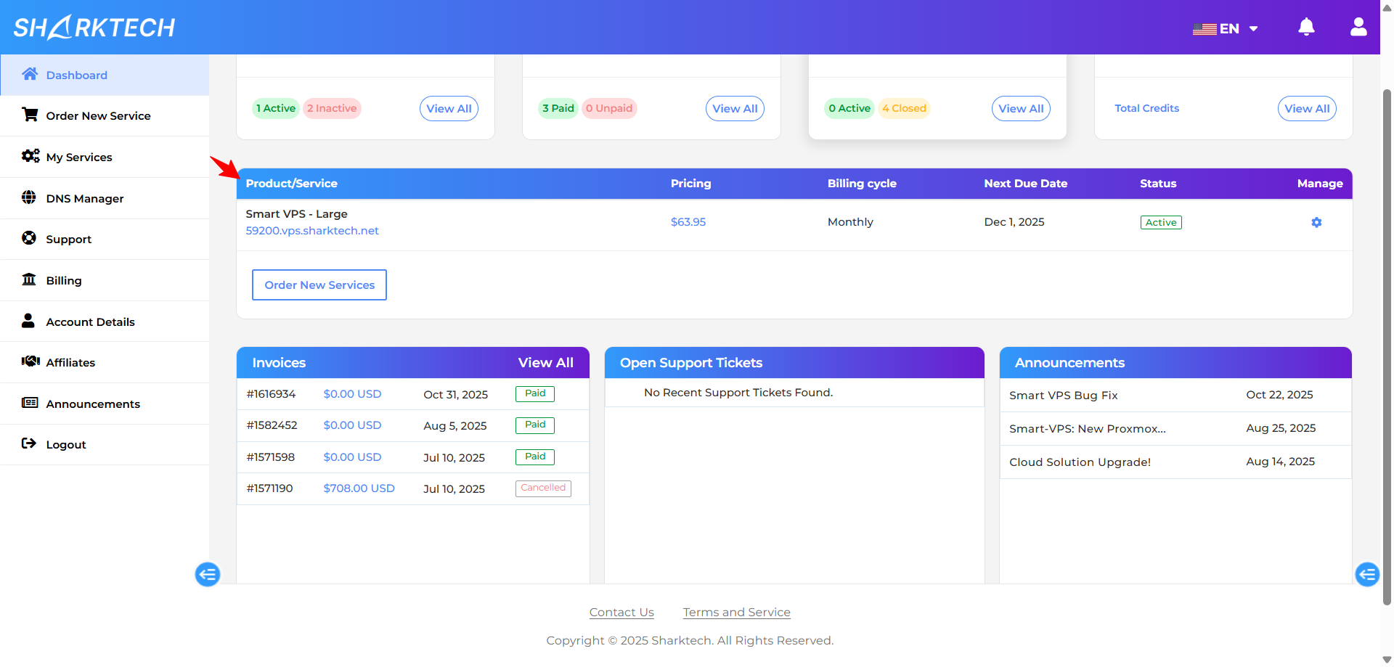This screenshot has height=667, width=1394.
Task: Click invoice number #1582452
Action: [x=272, y=425]
